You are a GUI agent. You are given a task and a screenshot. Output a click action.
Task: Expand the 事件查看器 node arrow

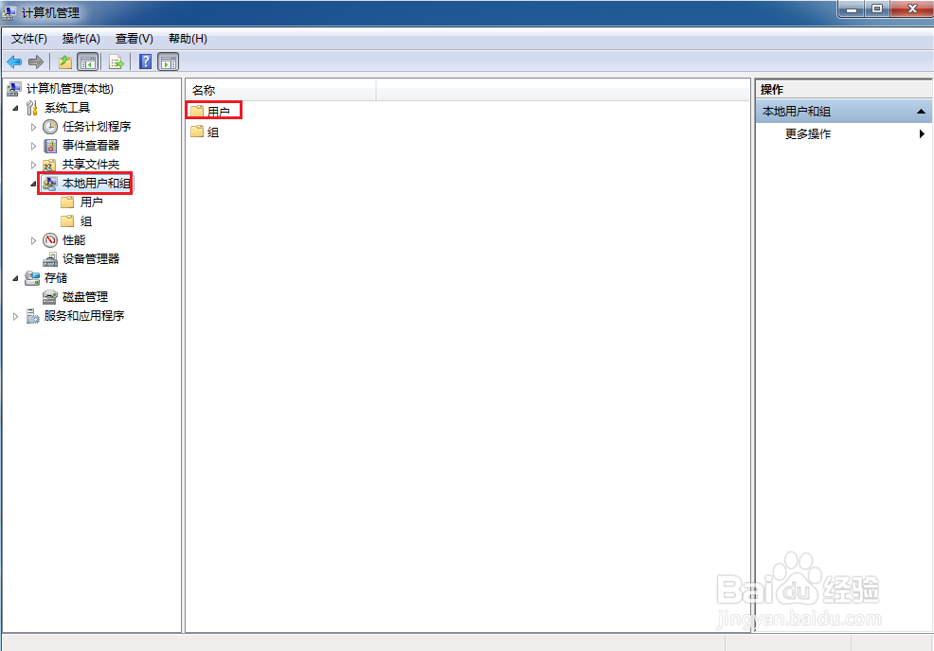coord(33,146)
